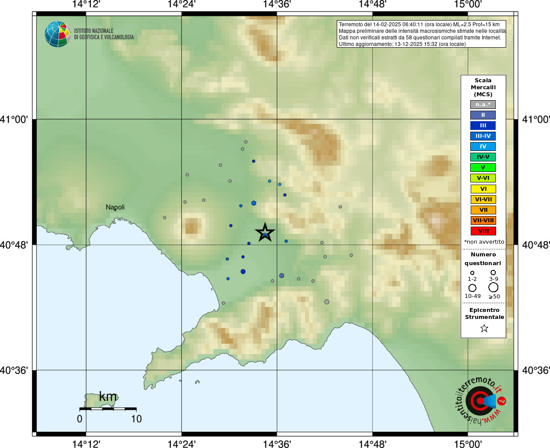The image size is (550, 448).
Task: Click the star icon under Epicentro Strumentale
Action: point(484,328)
